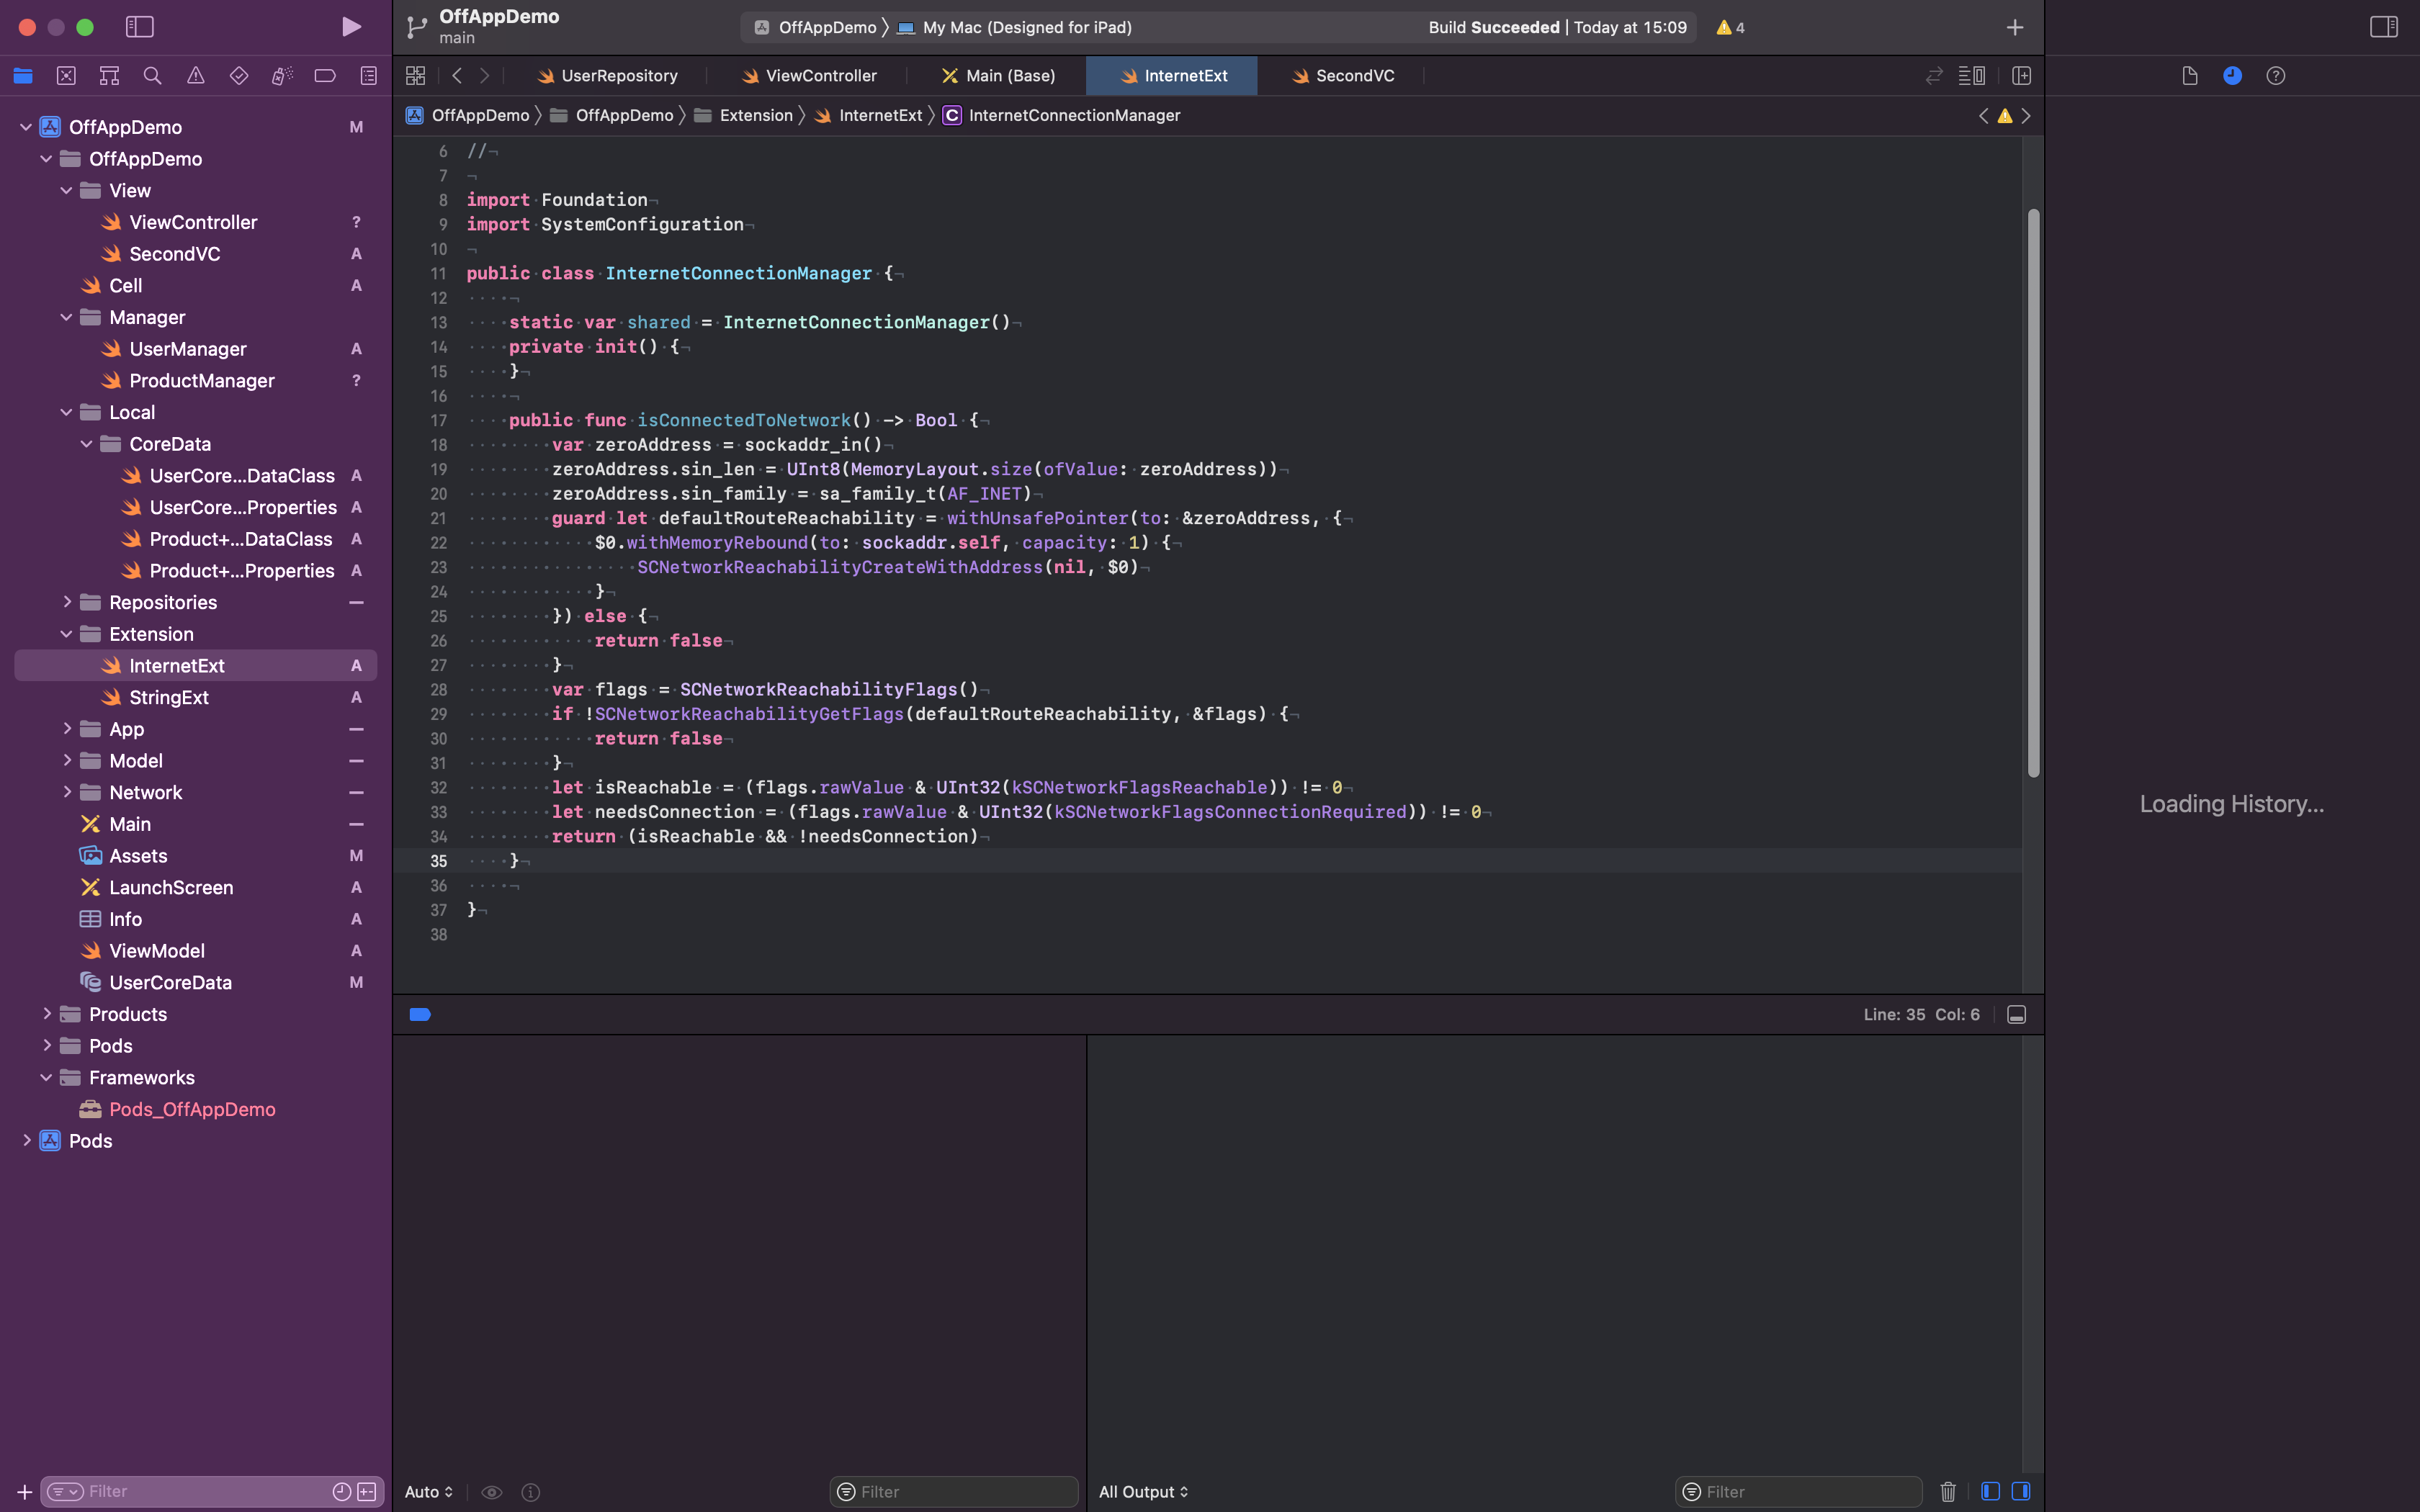Viewport: 2420px width, 1512px height.
Task: Click the source control navigator icon
Action: point(67,75)
